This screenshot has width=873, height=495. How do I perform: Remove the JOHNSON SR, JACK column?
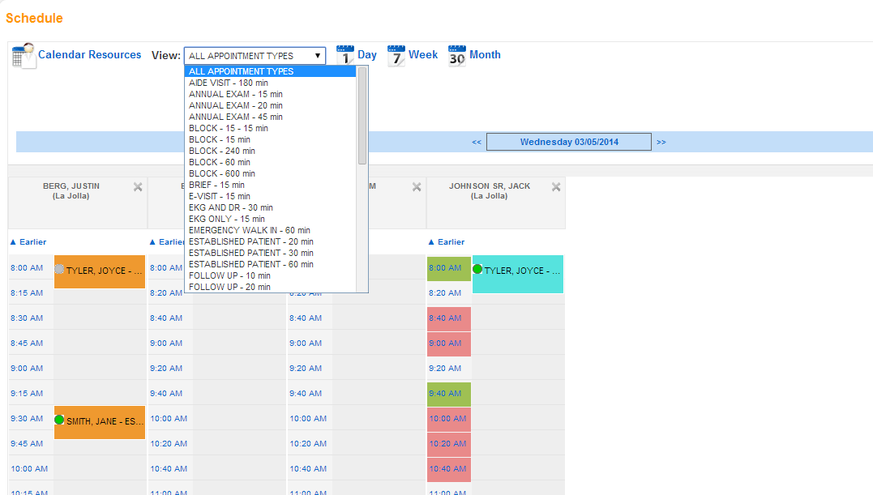coord(556,187)
